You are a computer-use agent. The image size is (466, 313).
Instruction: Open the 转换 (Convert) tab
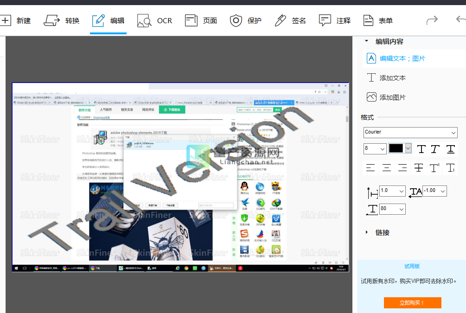coord(62,20)
